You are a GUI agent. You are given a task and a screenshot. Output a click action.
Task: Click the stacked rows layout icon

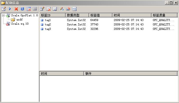coord(74,9)
